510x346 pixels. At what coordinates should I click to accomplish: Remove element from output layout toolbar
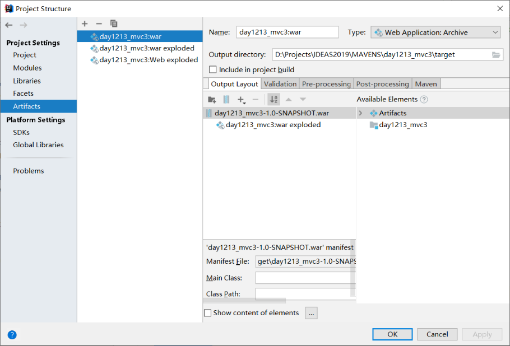tap(256, 100)
